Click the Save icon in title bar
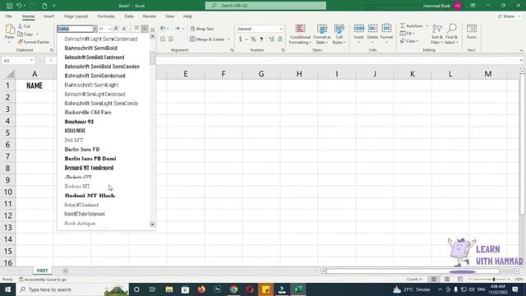 click(x=9, y=6)
